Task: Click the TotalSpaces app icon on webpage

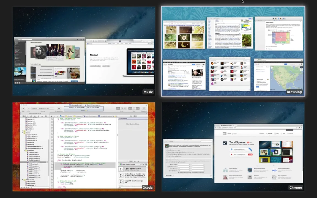Action: point(225,143)
